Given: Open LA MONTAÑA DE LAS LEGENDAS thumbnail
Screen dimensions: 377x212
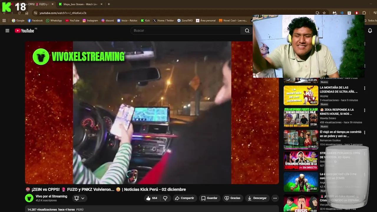Looking at the screenshot, I should click(x=301, y=95).
